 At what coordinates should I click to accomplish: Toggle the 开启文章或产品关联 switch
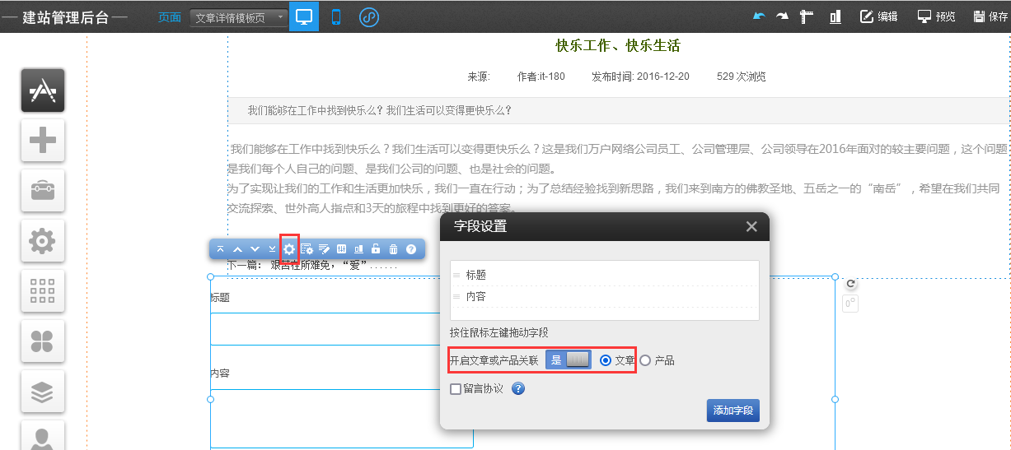click(x=569, y=360)
